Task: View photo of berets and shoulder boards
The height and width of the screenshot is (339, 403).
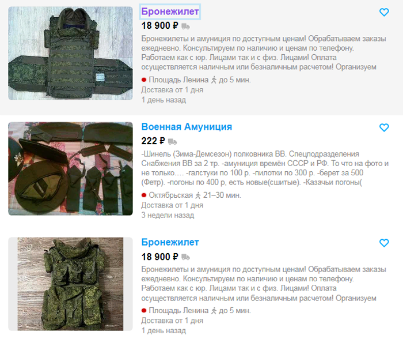Action: [x=70, y=168]
